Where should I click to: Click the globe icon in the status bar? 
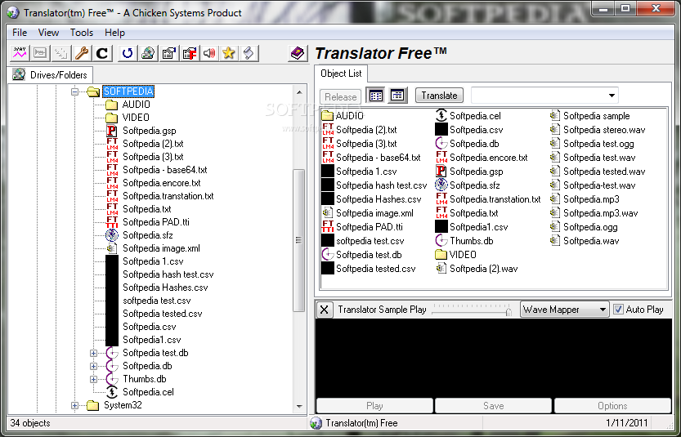(x=316, y=423)
